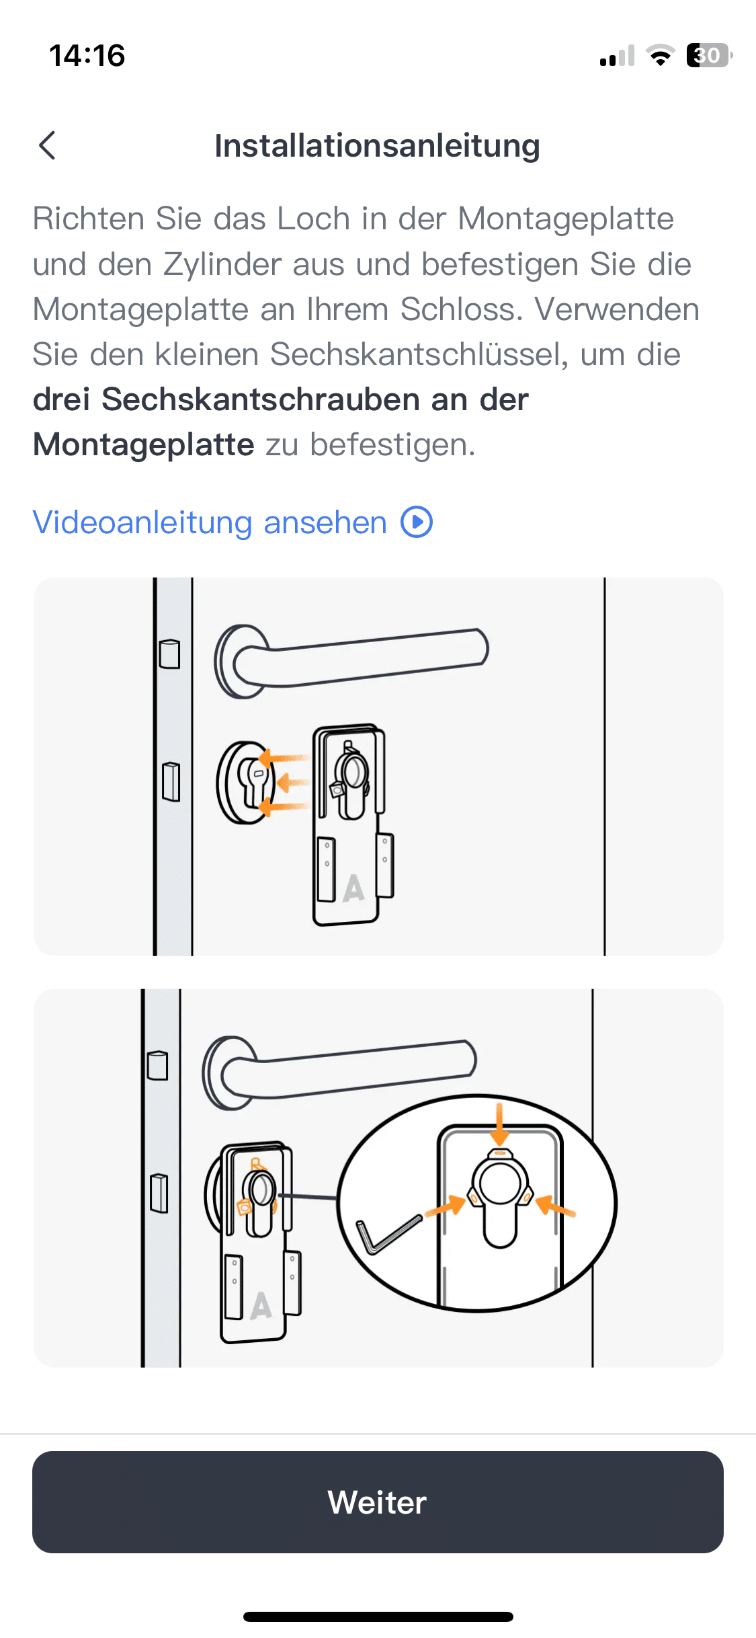This screenshot has width=756, height=1638.
Task: Click the battery level indicator
Action: point(709,55)
